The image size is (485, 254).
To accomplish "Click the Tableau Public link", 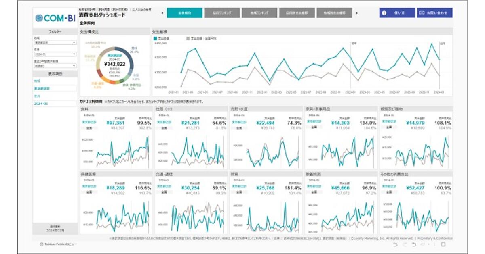I will [x=58, y=244].
